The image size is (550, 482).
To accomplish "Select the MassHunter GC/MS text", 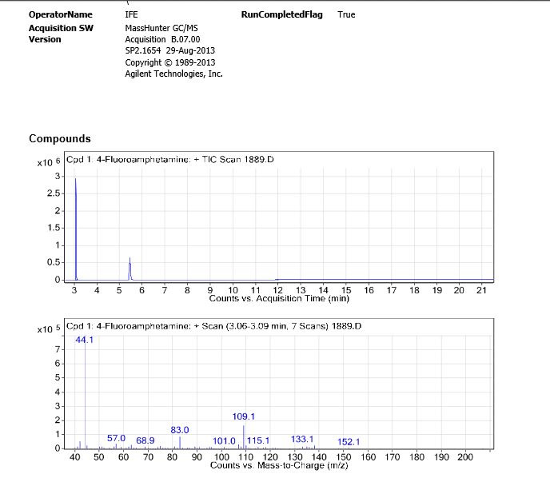I will click(161, 28).
